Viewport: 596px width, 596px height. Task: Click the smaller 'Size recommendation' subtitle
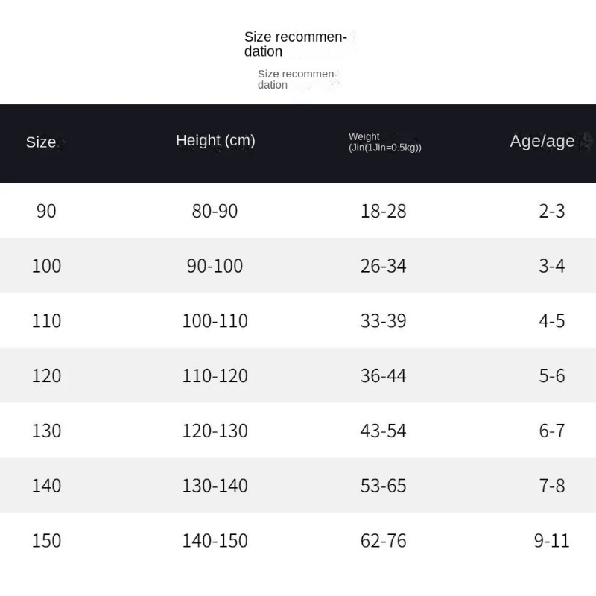[297, 79]
